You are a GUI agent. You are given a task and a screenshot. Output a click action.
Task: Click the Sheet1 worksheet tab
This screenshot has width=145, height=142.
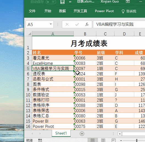61,133
